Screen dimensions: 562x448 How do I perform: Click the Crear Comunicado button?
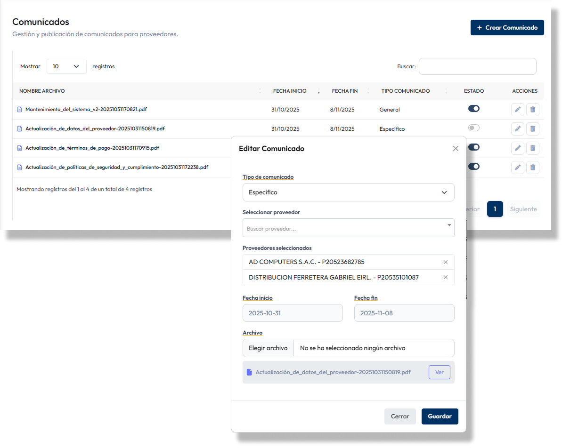507,28
